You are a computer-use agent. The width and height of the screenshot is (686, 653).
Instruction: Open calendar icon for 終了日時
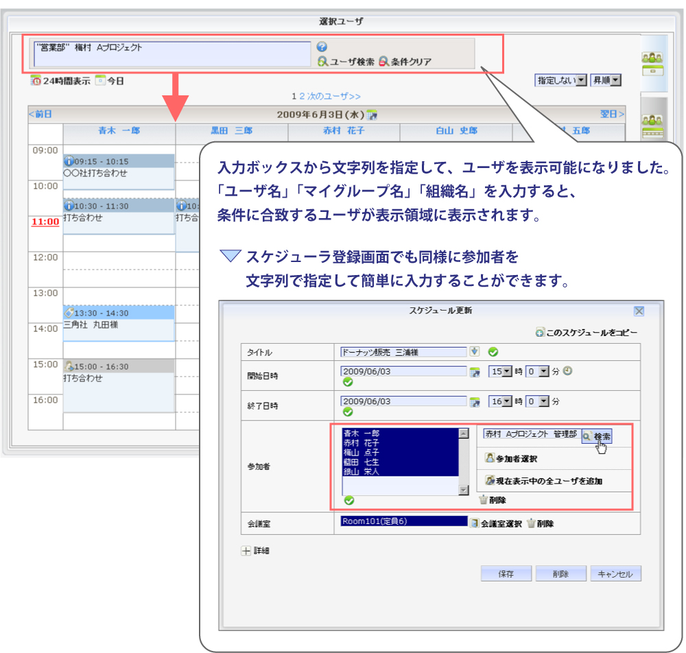coord(475,402)
